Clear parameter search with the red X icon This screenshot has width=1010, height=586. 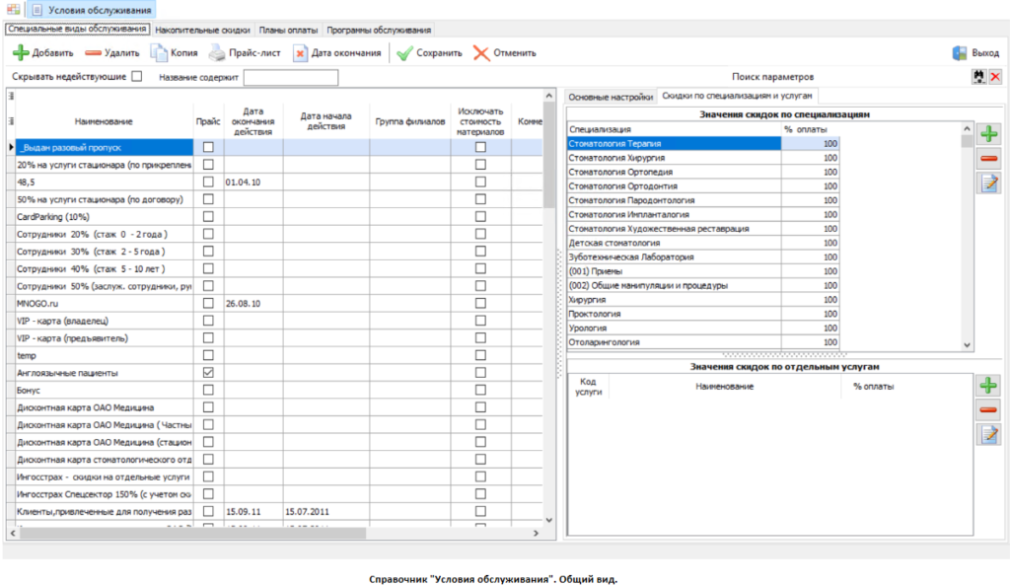[995, 77]
